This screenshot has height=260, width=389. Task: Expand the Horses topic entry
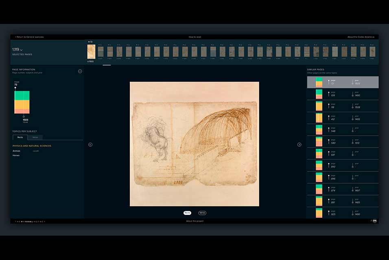coord(16,155)
